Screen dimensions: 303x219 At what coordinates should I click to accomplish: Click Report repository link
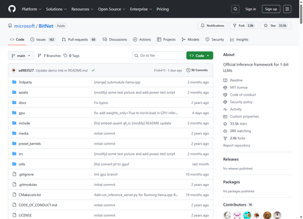pyautogui.click(x=236, y=145)
